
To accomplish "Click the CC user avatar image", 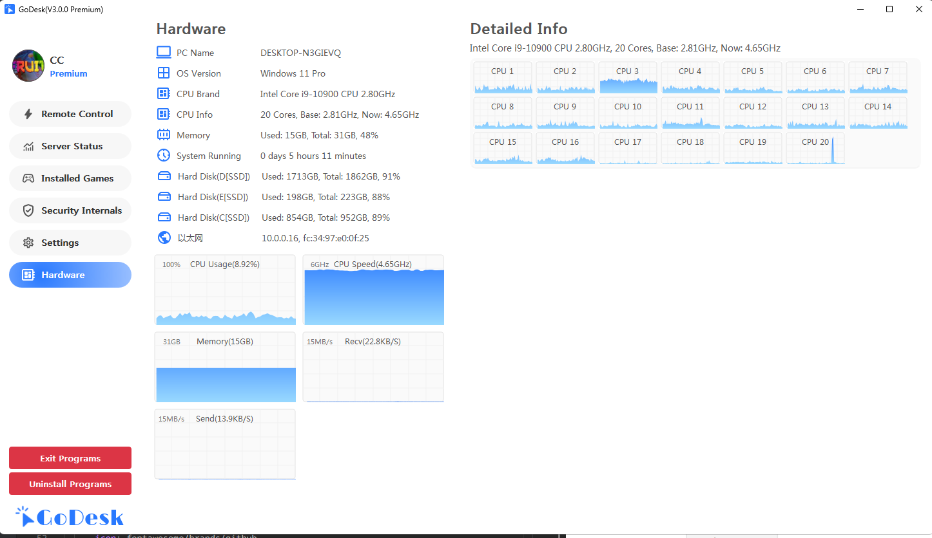I will click(28, 66).
